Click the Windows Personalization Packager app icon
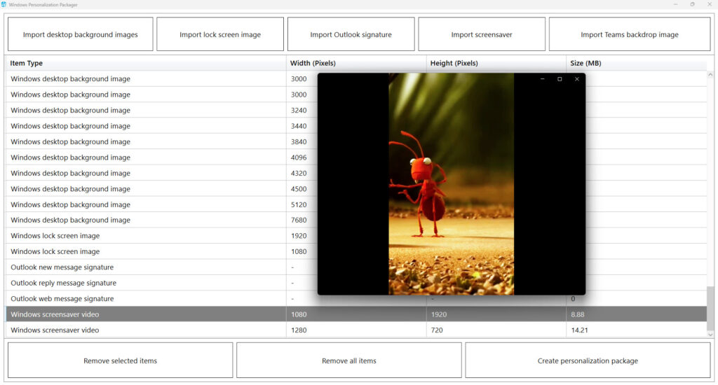The height and width of the screenshot is (385, 718). (4, 5)
